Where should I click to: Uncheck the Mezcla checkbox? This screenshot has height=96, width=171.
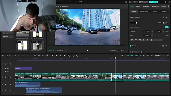[x=131, y=46]
